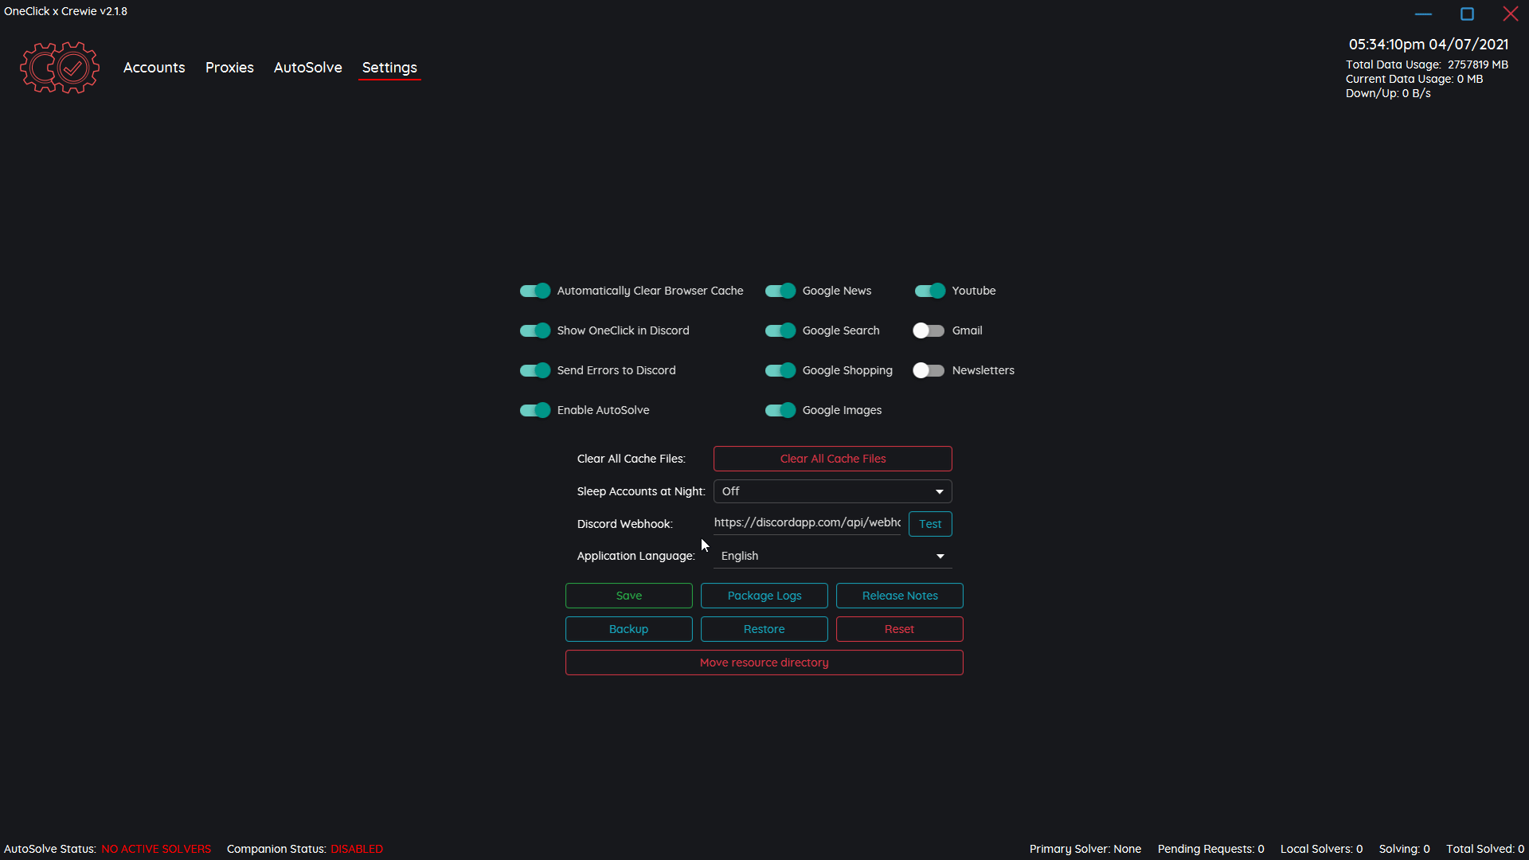Switch to the AutoSolve tab
The image size is (1529, 860).
click(307, 67)
